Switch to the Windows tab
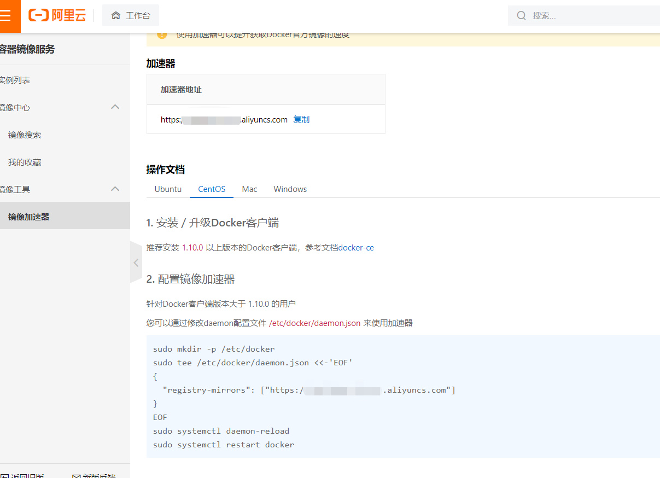 point(290,189)
